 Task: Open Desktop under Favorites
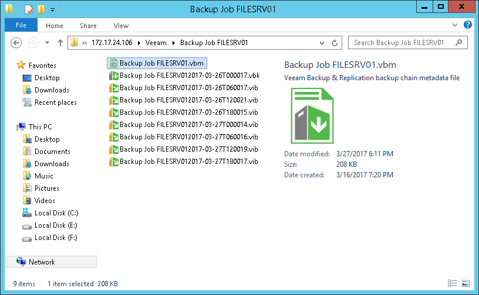(x=47, y=78)
